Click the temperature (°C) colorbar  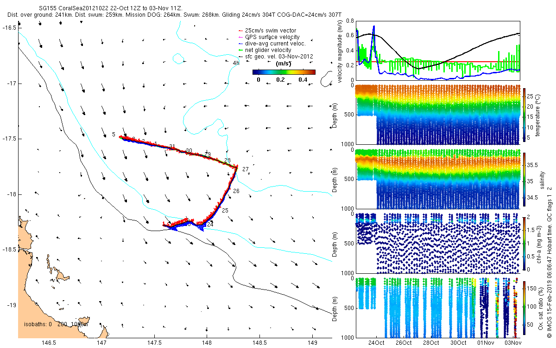click(x=524, y=115)
